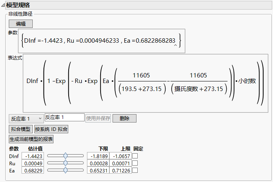The image size is (273, 182).
Task: Click the 上限 column header
Action: click(126, 149)
